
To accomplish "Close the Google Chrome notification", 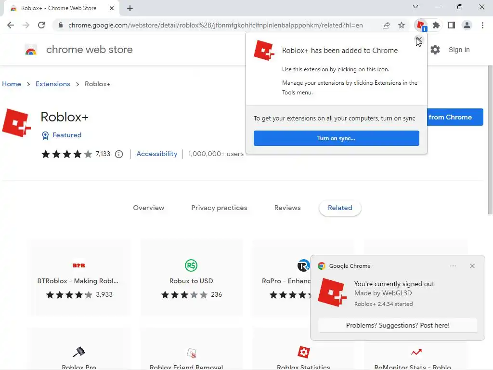I will point(472,266).
